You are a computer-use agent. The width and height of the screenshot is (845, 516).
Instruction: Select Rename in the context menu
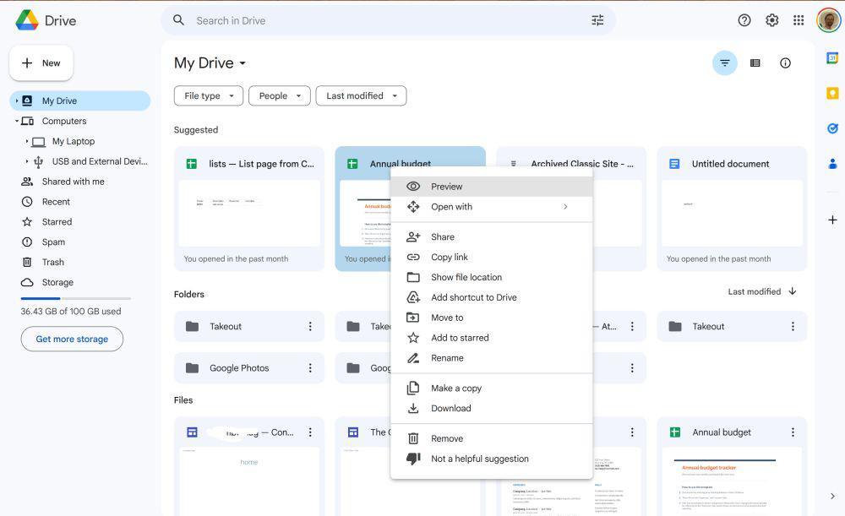click(492, 358)
